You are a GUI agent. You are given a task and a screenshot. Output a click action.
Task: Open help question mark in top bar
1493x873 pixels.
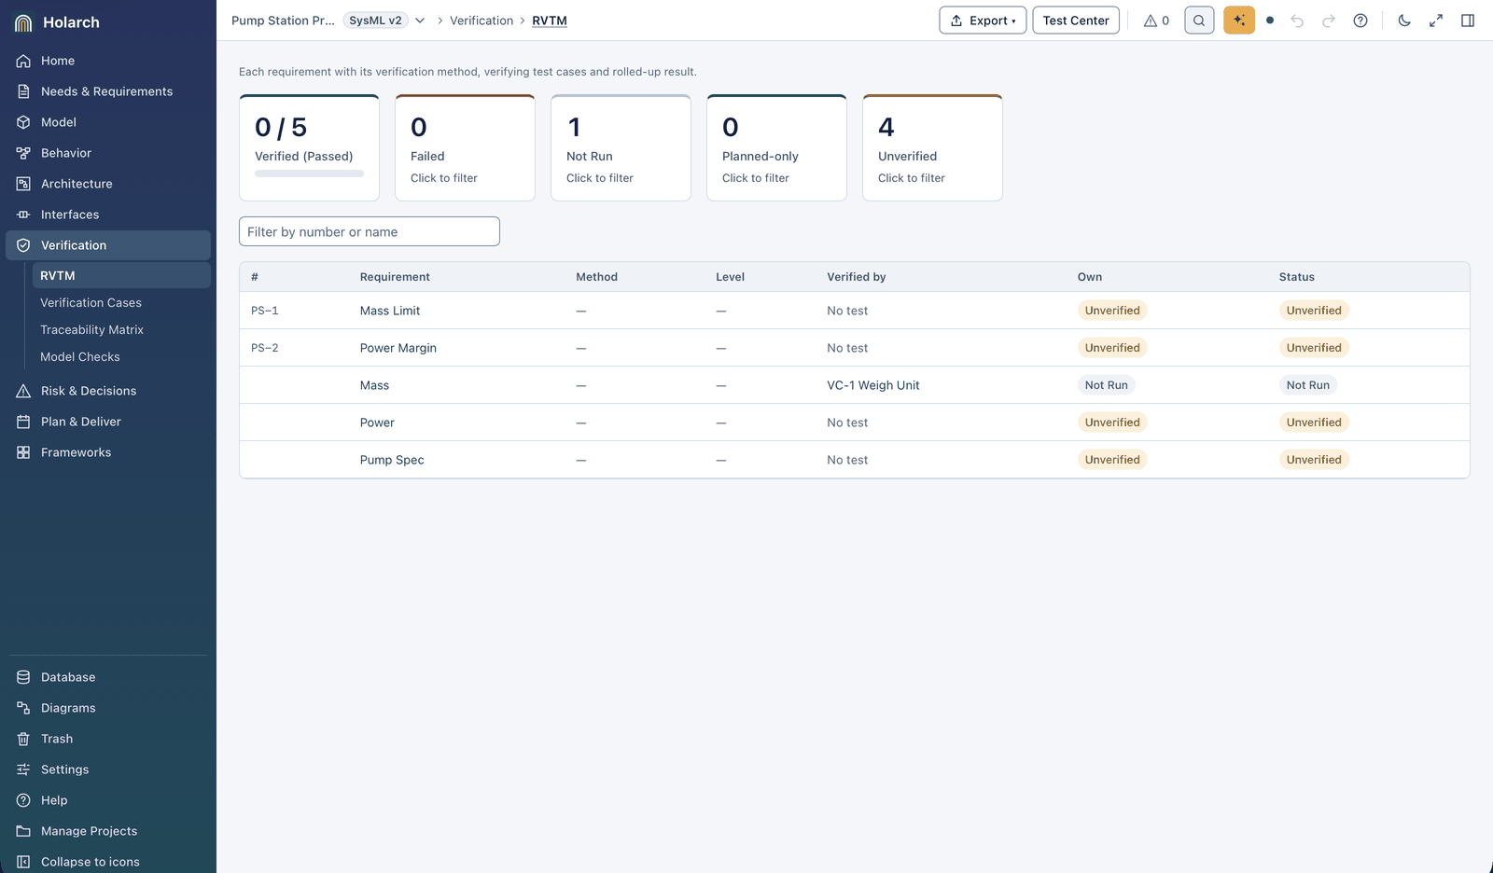click(x=1360, y=21)
